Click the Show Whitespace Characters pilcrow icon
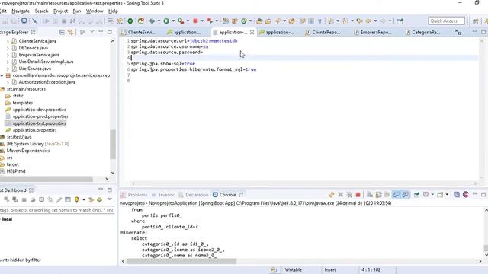 (319, 21)
